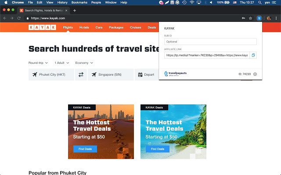This screenshot has height=175, width=281.
Task: Go forward in browser history
Action: 12,18
